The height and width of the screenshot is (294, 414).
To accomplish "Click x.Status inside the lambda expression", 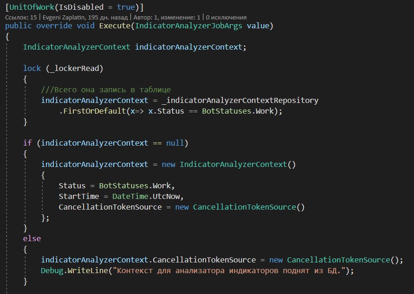I will [166, 111].
